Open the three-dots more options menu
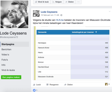Screen dimensions: 112x92 coord(78,2)
